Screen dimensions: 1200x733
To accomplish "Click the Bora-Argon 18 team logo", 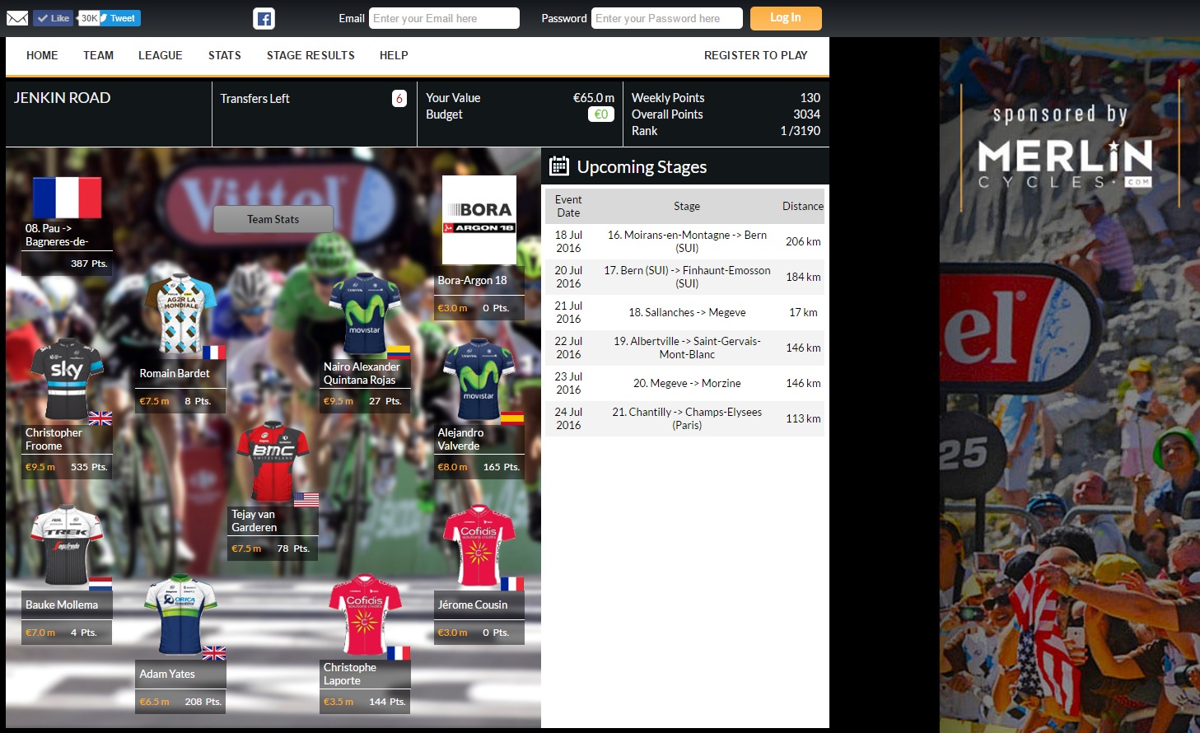I will point(479,219).
